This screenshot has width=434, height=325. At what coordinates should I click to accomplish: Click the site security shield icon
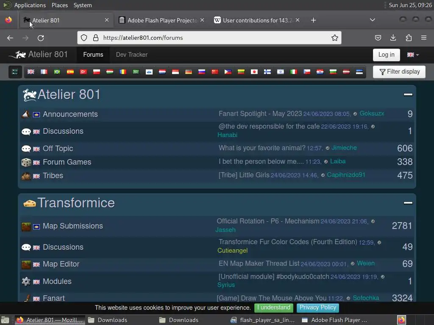click(x=84, y=38)
